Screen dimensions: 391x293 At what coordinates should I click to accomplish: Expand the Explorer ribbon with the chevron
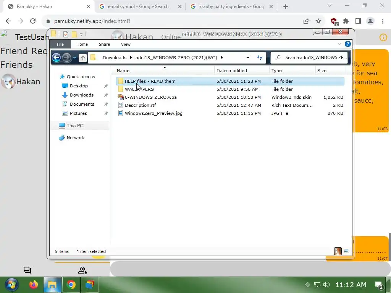[x=339, y=44]
